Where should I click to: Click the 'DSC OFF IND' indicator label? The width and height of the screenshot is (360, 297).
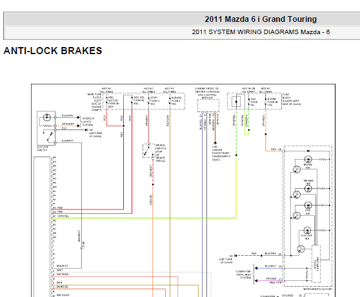pos(306,237)
